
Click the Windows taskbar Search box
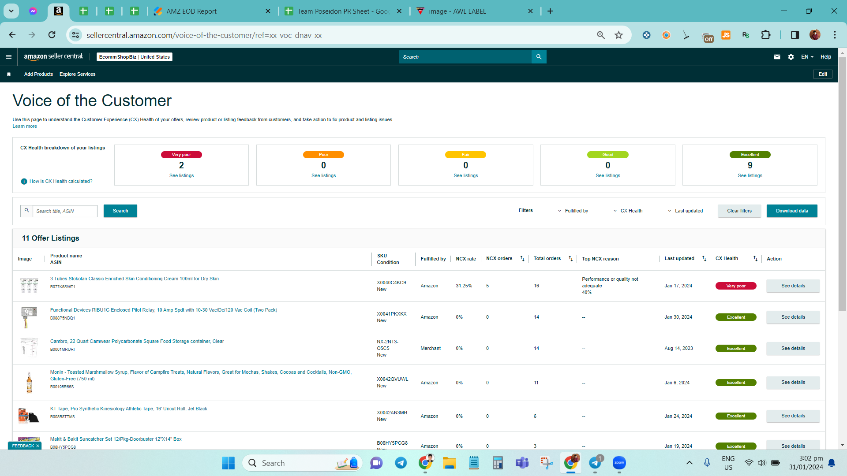point(303,463)
